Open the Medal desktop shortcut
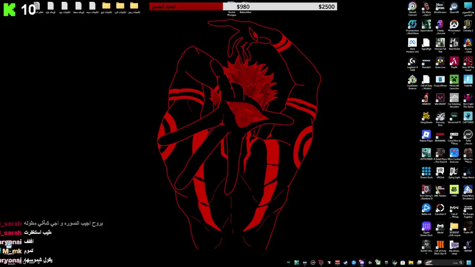475x267 pixels. (440, 228)
